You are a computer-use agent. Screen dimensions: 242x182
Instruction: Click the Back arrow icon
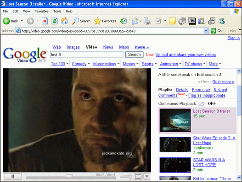coord(6,21)
